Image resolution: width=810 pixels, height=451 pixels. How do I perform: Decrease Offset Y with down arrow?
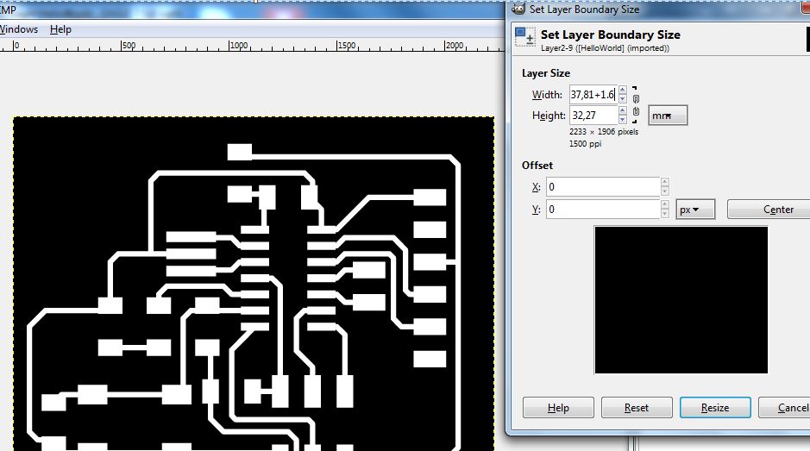tap(665, 214)
